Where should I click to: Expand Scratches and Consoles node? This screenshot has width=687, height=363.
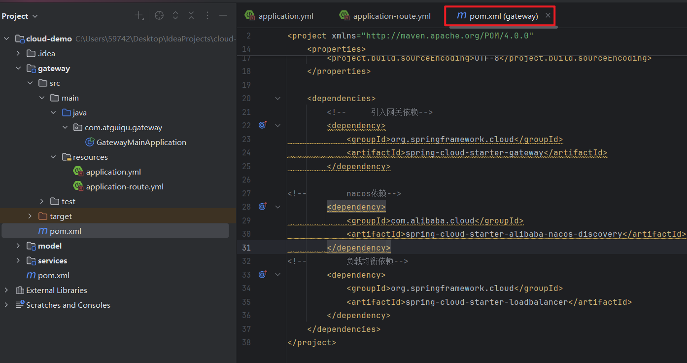(6, 305)
